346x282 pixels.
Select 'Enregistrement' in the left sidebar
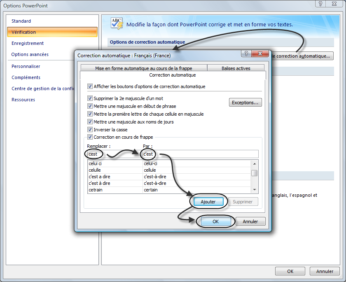(28, 43)
